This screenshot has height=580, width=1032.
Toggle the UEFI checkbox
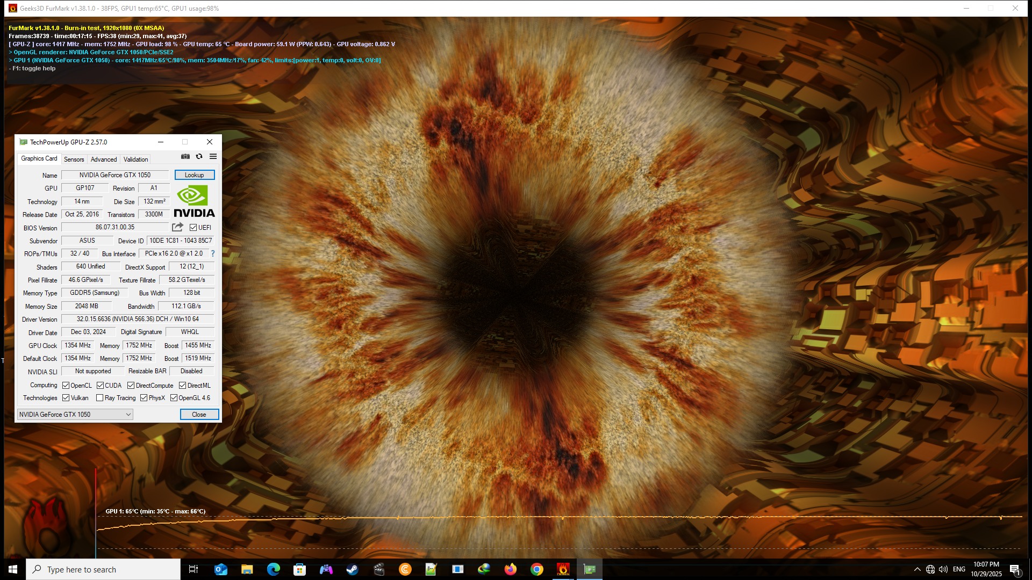point(193,228)
